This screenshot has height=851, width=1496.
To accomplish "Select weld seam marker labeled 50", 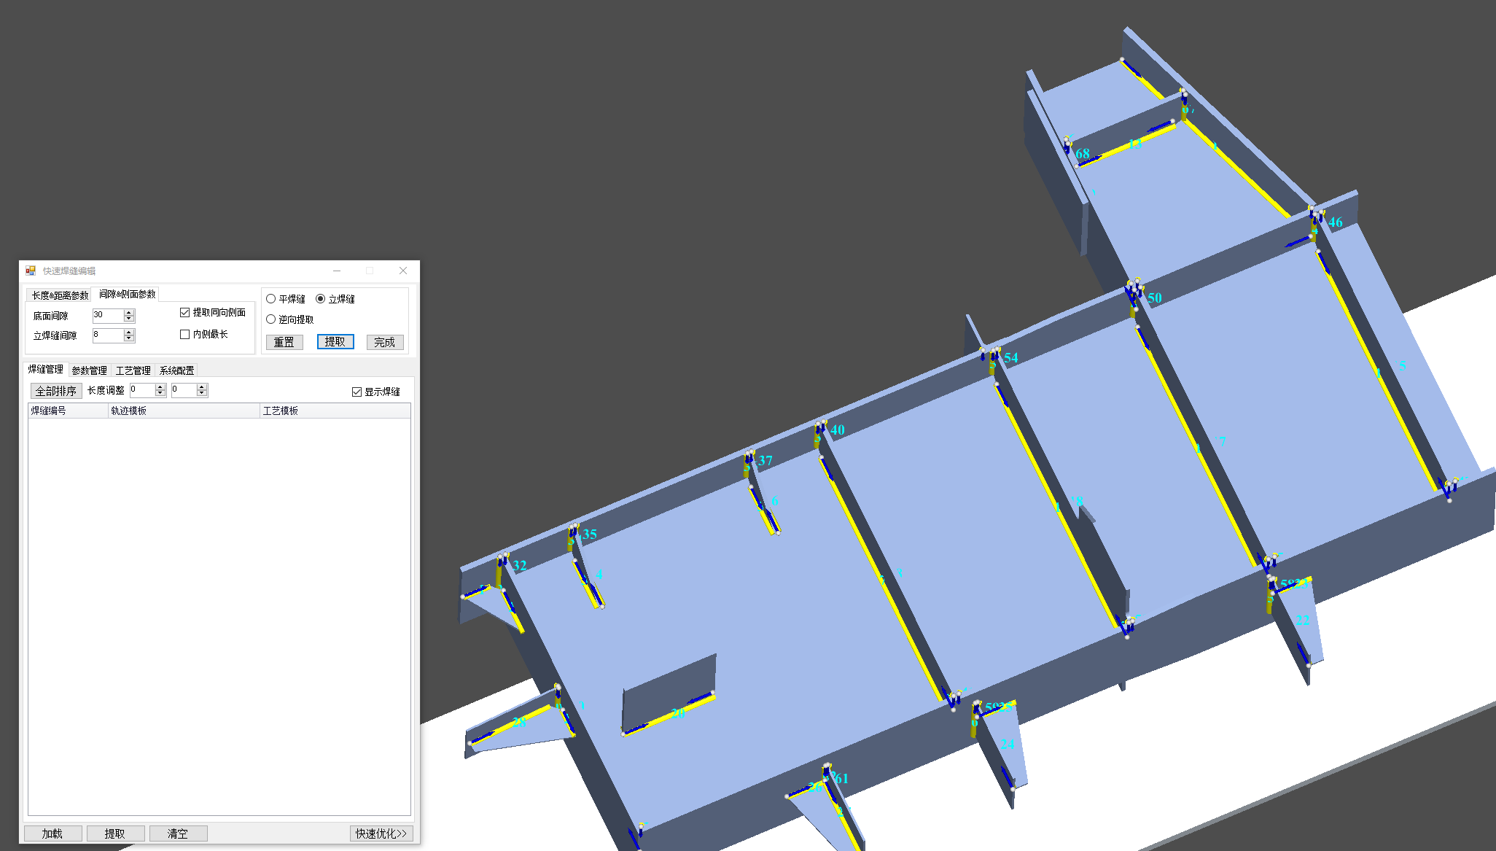I will point(1154,298).
